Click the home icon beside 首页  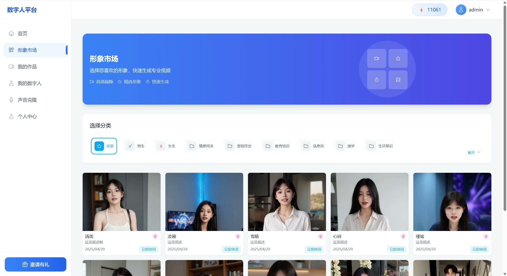pyautogui.click(x=11, y=33)
